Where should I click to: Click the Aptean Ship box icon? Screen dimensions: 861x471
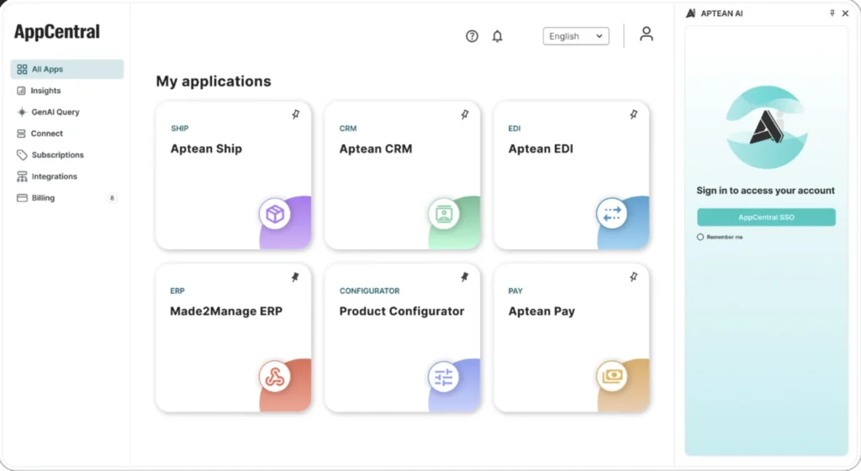point(275,214)
